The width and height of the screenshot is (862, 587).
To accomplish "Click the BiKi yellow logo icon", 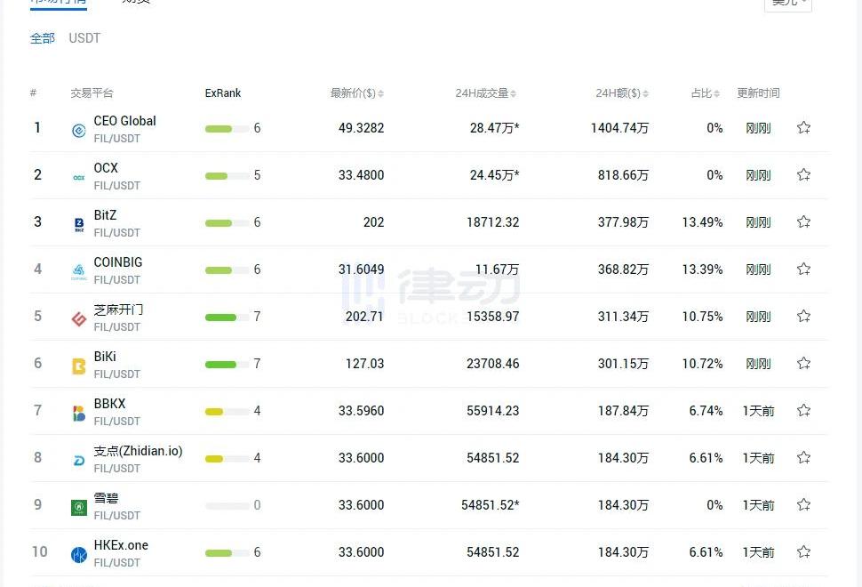I will [79, 366].
